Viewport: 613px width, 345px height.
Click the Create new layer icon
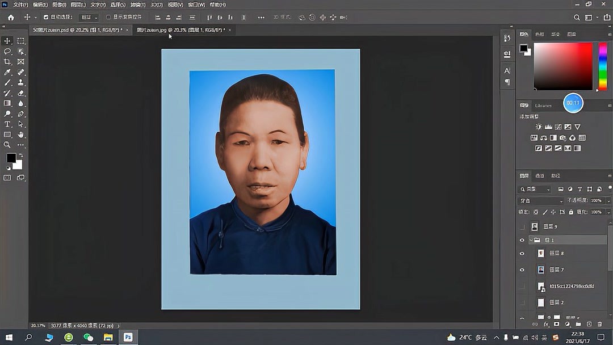590,324
